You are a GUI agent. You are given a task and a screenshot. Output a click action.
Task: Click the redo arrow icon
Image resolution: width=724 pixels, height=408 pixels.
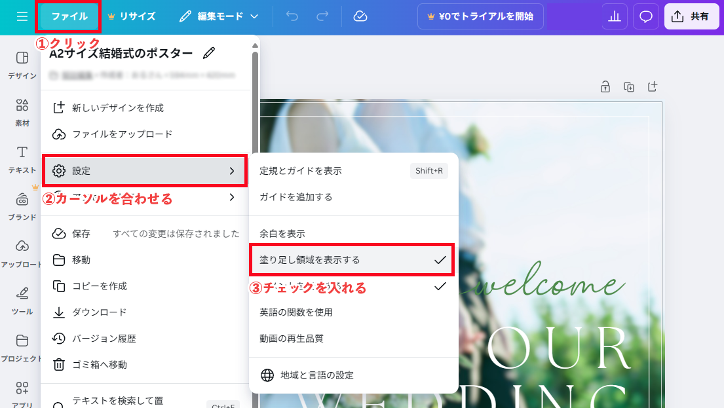tap(322, 16)
